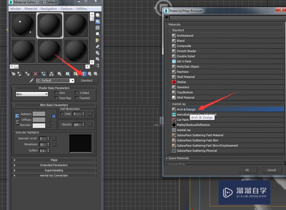Toggle Ambient-Diffuse color lock icon

[x=17, y=116]
